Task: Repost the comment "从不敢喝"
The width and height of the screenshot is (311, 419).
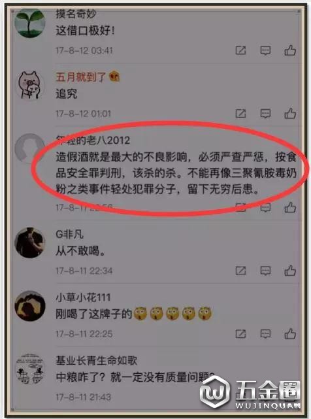Action: click(240, 271)
